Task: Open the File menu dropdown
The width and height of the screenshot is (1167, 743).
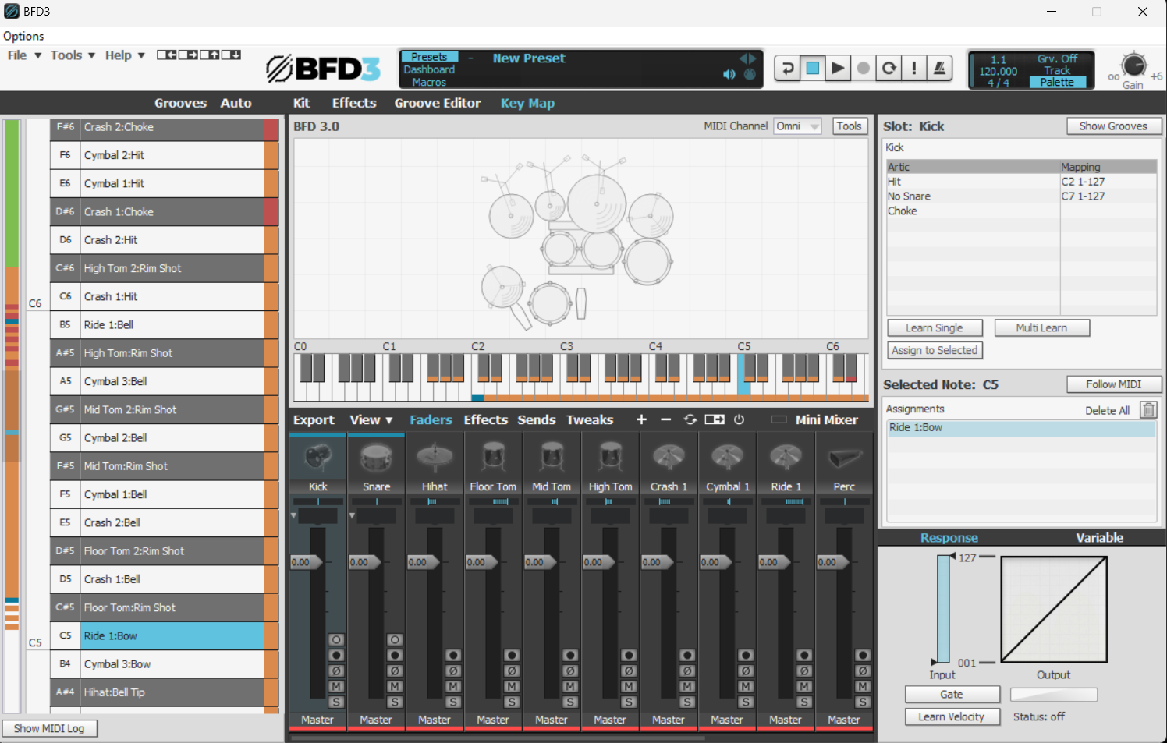Action: tap(24, 55)
